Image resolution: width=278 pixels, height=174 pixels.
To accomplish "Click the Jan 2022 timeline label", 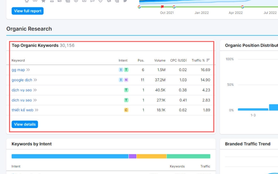I will pyautogui.click(x=202, y=13).
